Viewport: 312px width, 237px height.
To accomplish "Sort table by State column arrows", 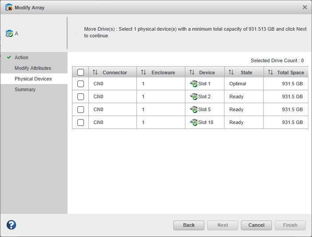I will (231, 72).
